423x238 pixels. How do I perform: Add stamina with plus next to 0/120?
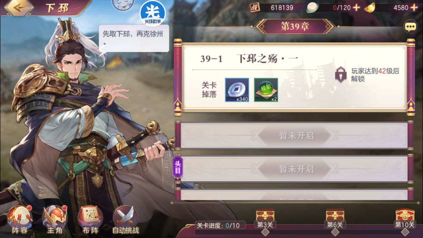click(356, 8)
